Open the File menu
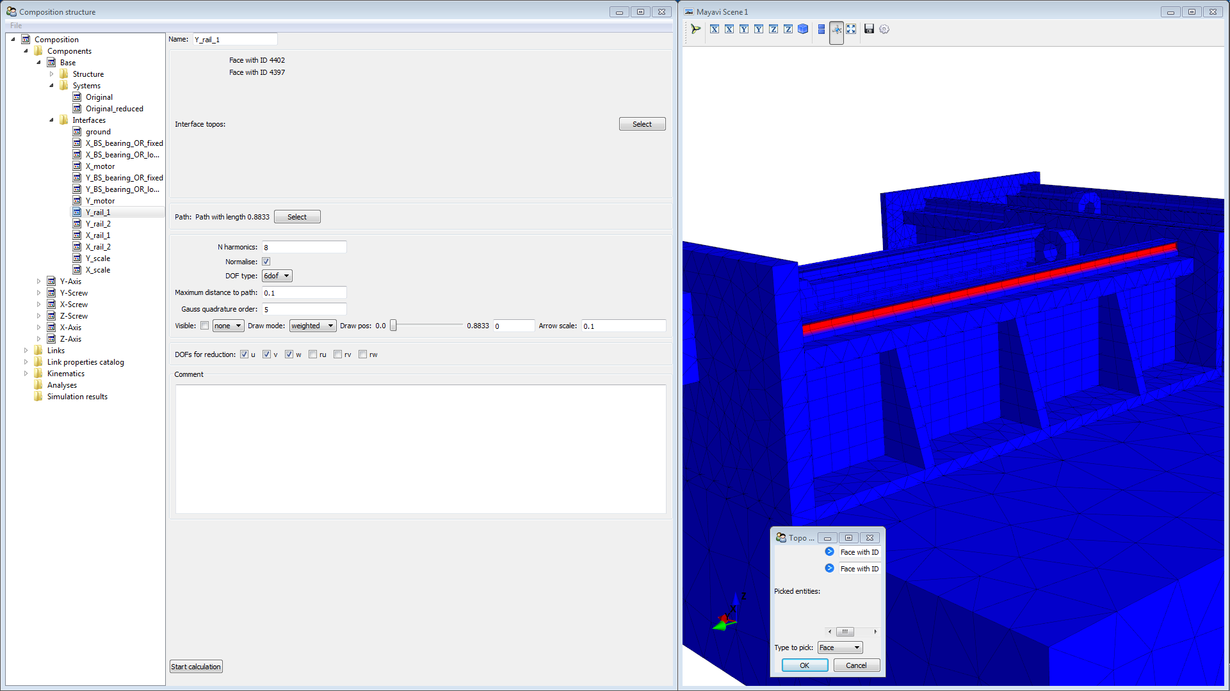The image size is (1230, 691). 16,26
